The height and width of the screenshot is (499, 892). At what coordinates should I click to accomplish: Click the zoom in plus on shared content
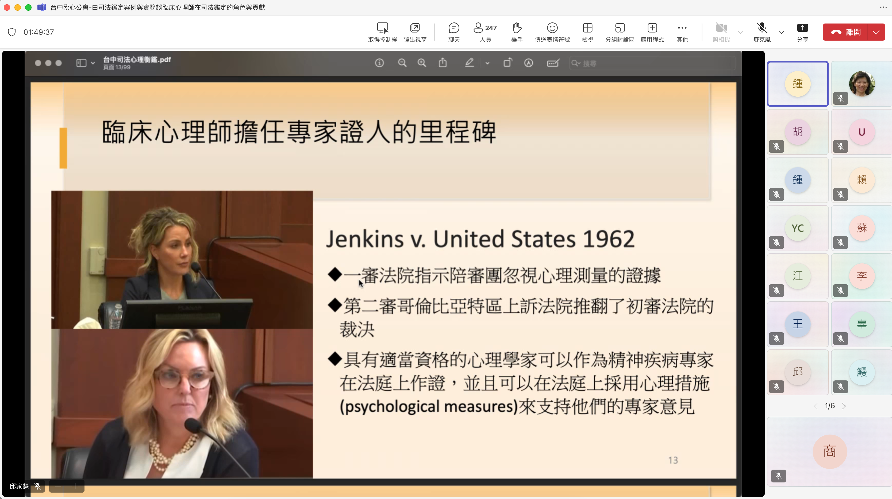75,486
